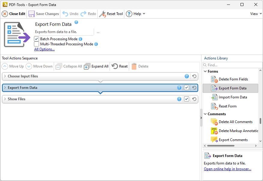Open help for Show Files step
The height and width of the screenshot is (181, 263).
click(x=179, y=99)
